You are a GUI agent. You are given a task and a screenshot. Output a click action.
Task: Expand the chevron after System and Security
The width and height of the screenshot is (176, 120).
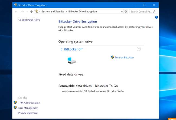pos(66,12)
